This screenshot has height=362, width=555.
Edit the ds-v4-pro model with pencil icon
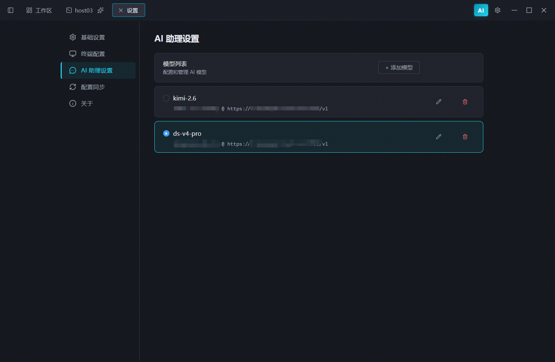tap(438, 136)
